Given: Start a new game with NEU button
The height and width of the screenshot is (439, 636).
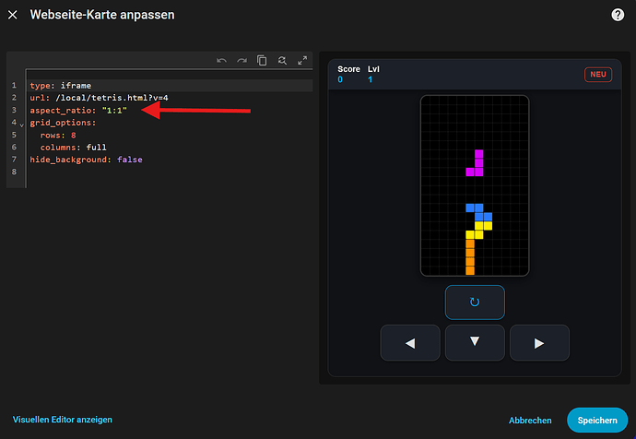Looking at the screenshot, I should click(x=598, y=75).
